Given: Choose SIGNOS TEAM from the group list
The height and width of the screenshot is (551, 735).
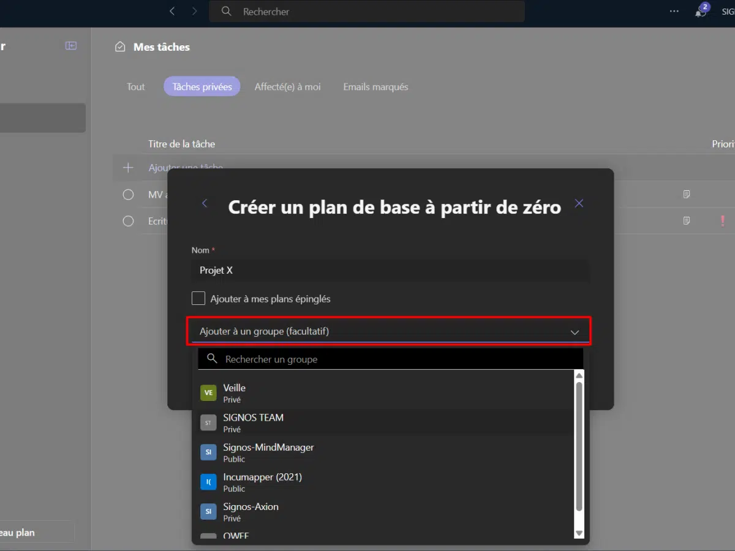Looking at the screenshot, I should click(253, 422).
